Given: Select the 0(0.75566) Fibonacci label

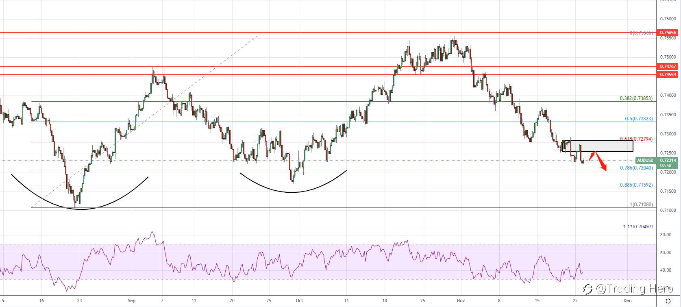Looking at the screenshot, I should [641, 33].
